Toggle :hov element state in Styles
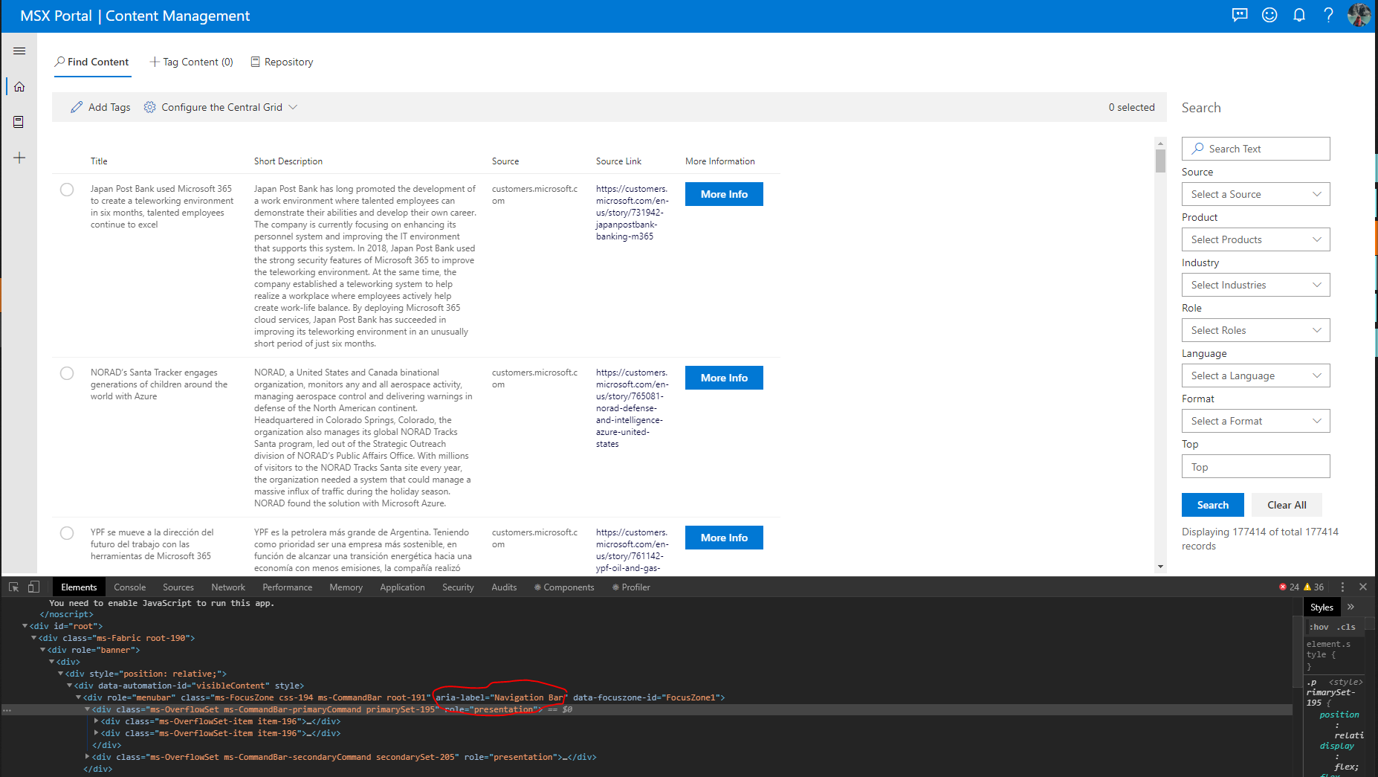Image resolution: width=1378 pixels, height=777 pixels. click(x=1320, y=627)
